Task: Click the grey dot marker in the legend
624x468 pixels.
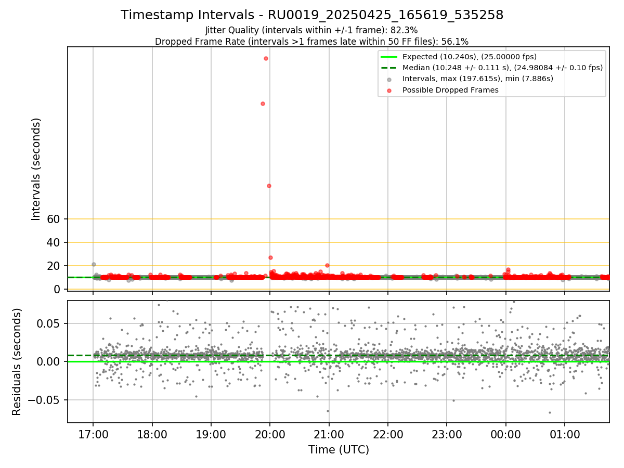Action: coord(389,79)
